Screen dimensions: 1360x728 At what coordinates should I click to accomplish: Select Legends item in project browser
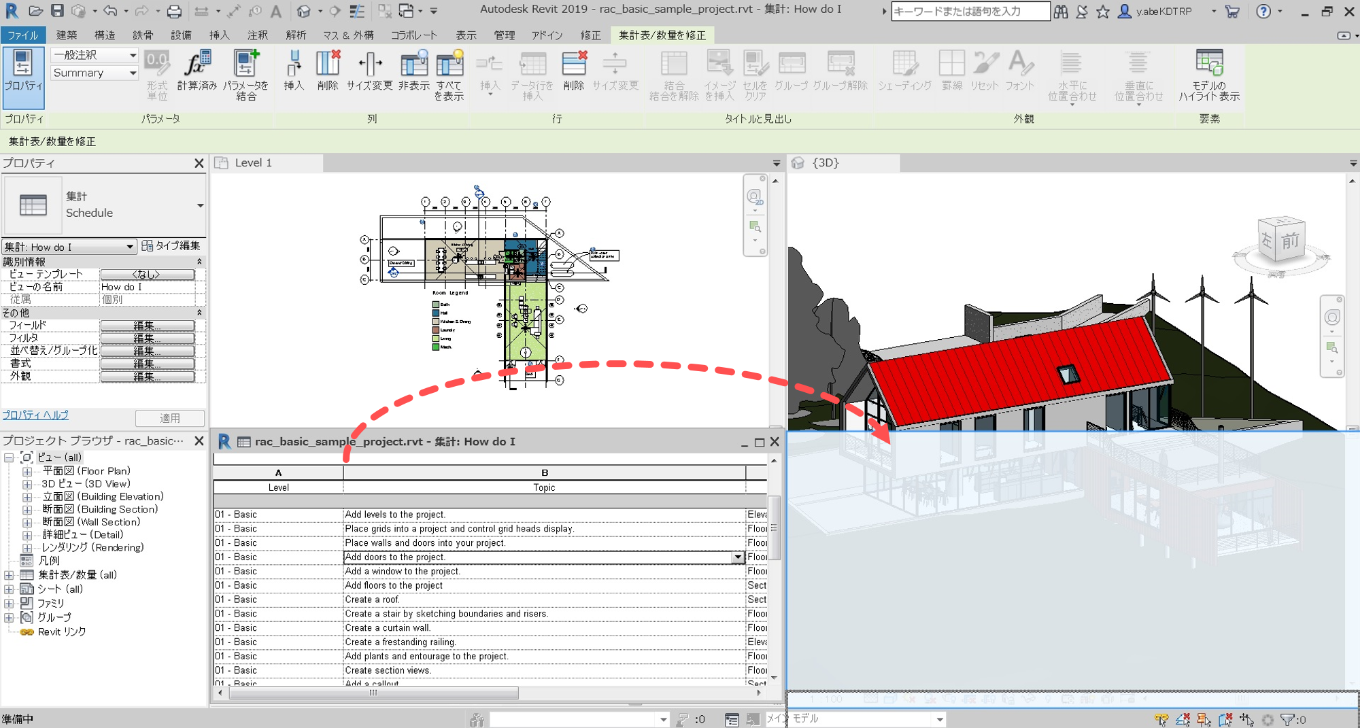tap(49, 561)
